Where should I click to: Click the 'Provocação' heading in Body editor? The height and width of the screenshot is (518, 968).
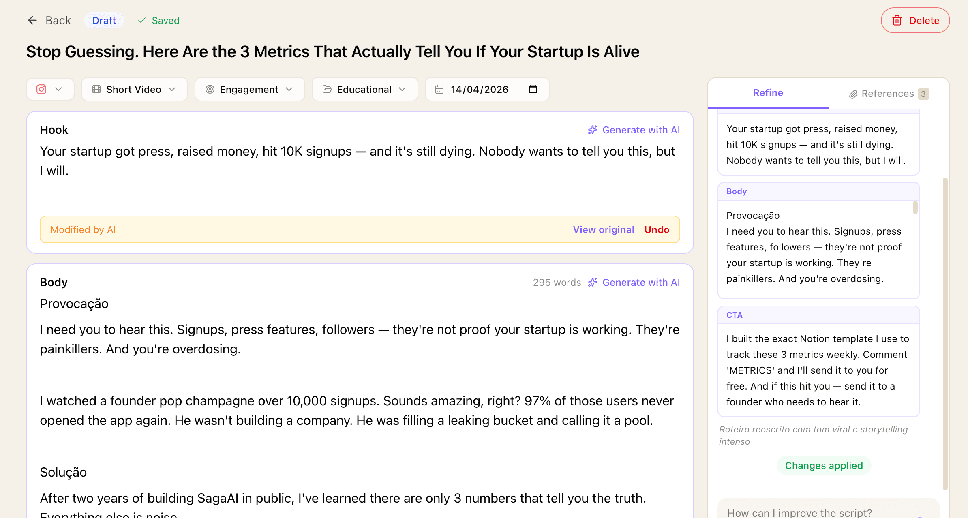74,304
